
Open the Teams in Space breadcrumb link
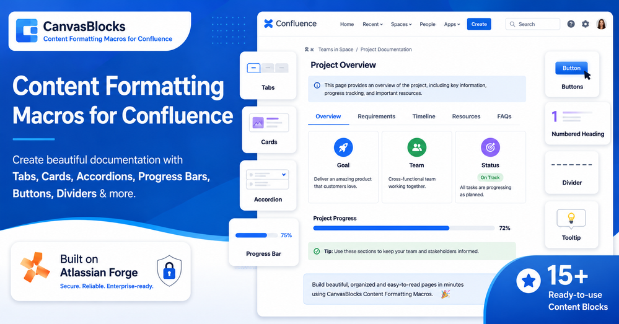[336, 50]
